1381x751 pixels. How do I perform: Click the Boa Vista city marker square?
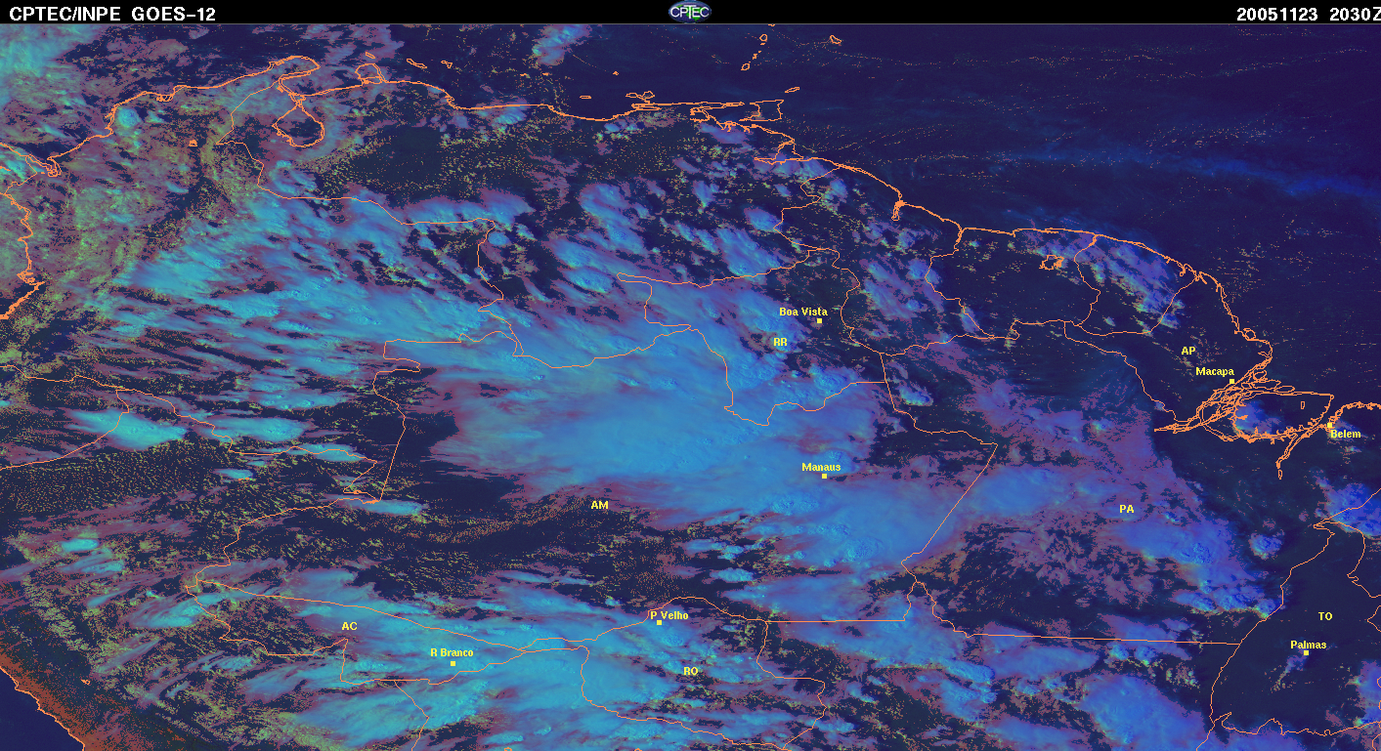point(820,321)
